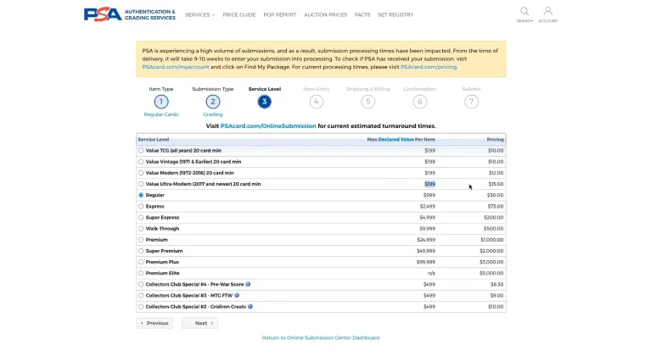Open the Pop Report menu item

tap(279, 14)
